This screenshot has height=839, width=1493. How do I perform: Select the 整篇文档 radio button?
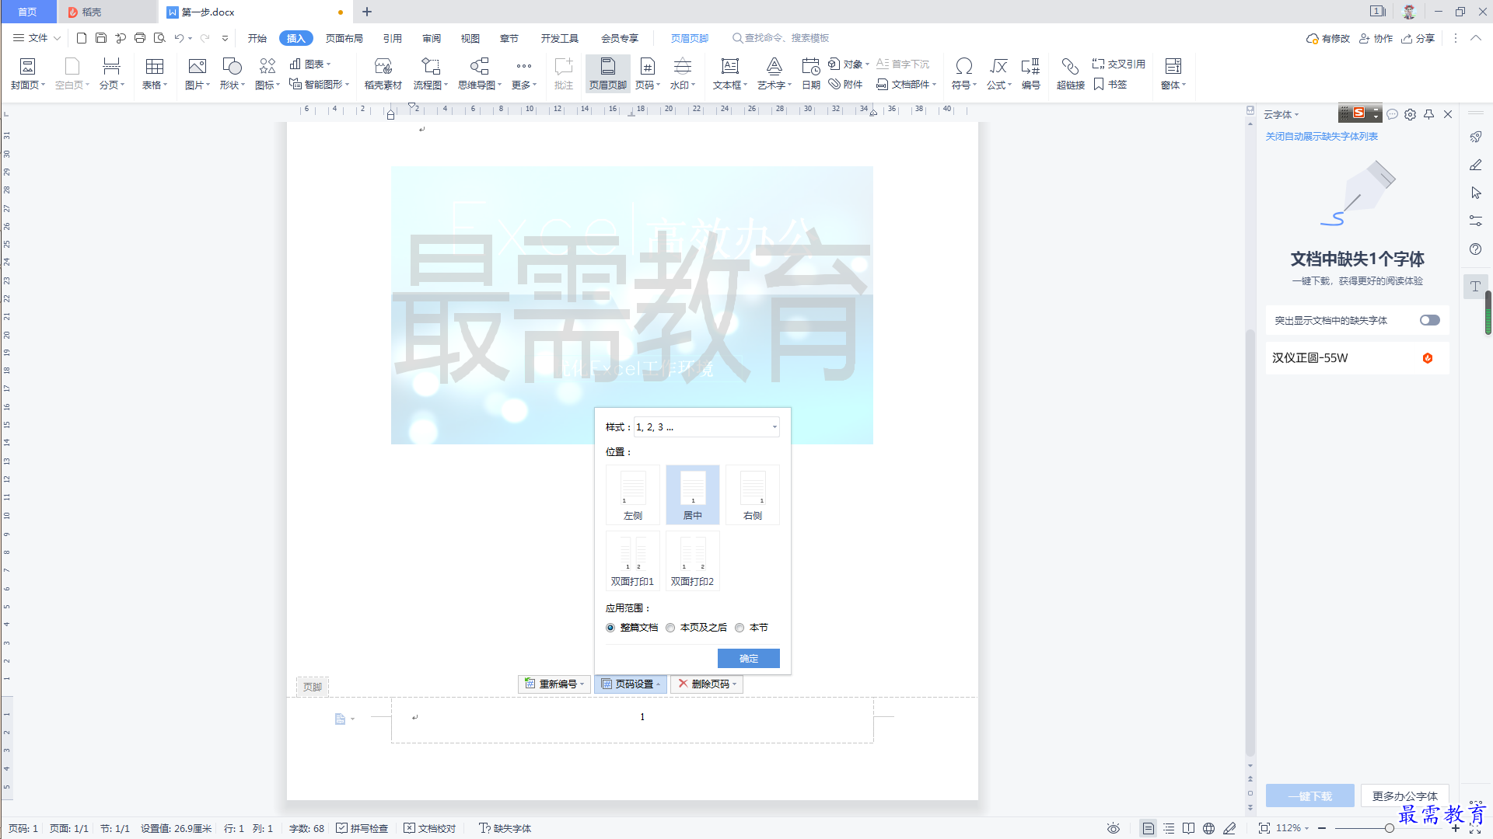click(x=610, y=628)
